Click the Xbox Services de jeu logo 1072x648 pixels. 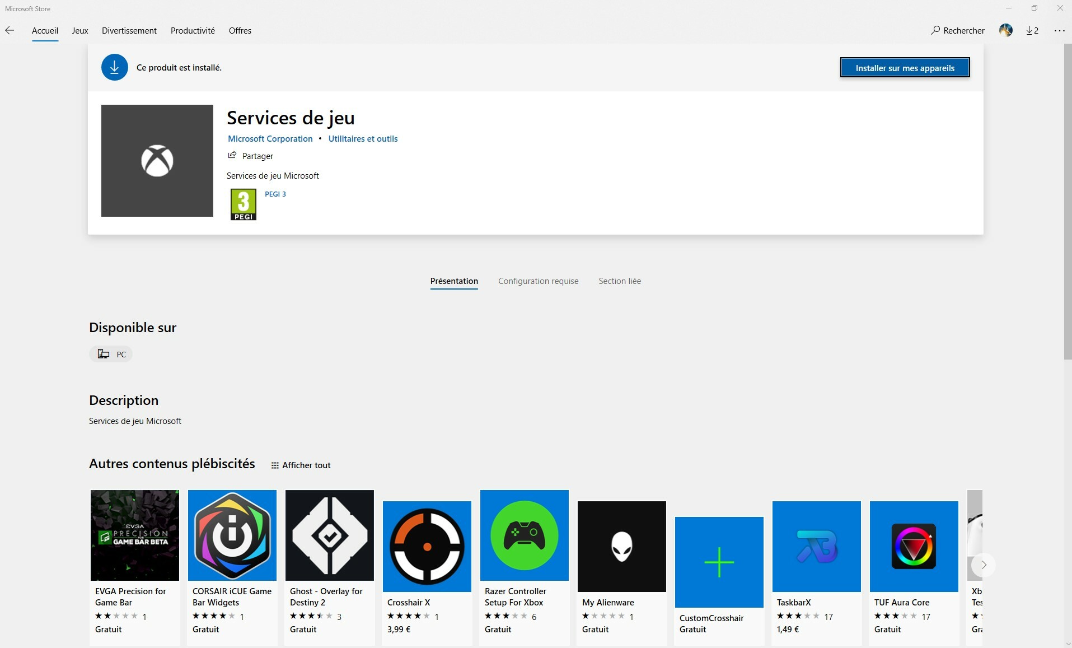pos(157,161)
